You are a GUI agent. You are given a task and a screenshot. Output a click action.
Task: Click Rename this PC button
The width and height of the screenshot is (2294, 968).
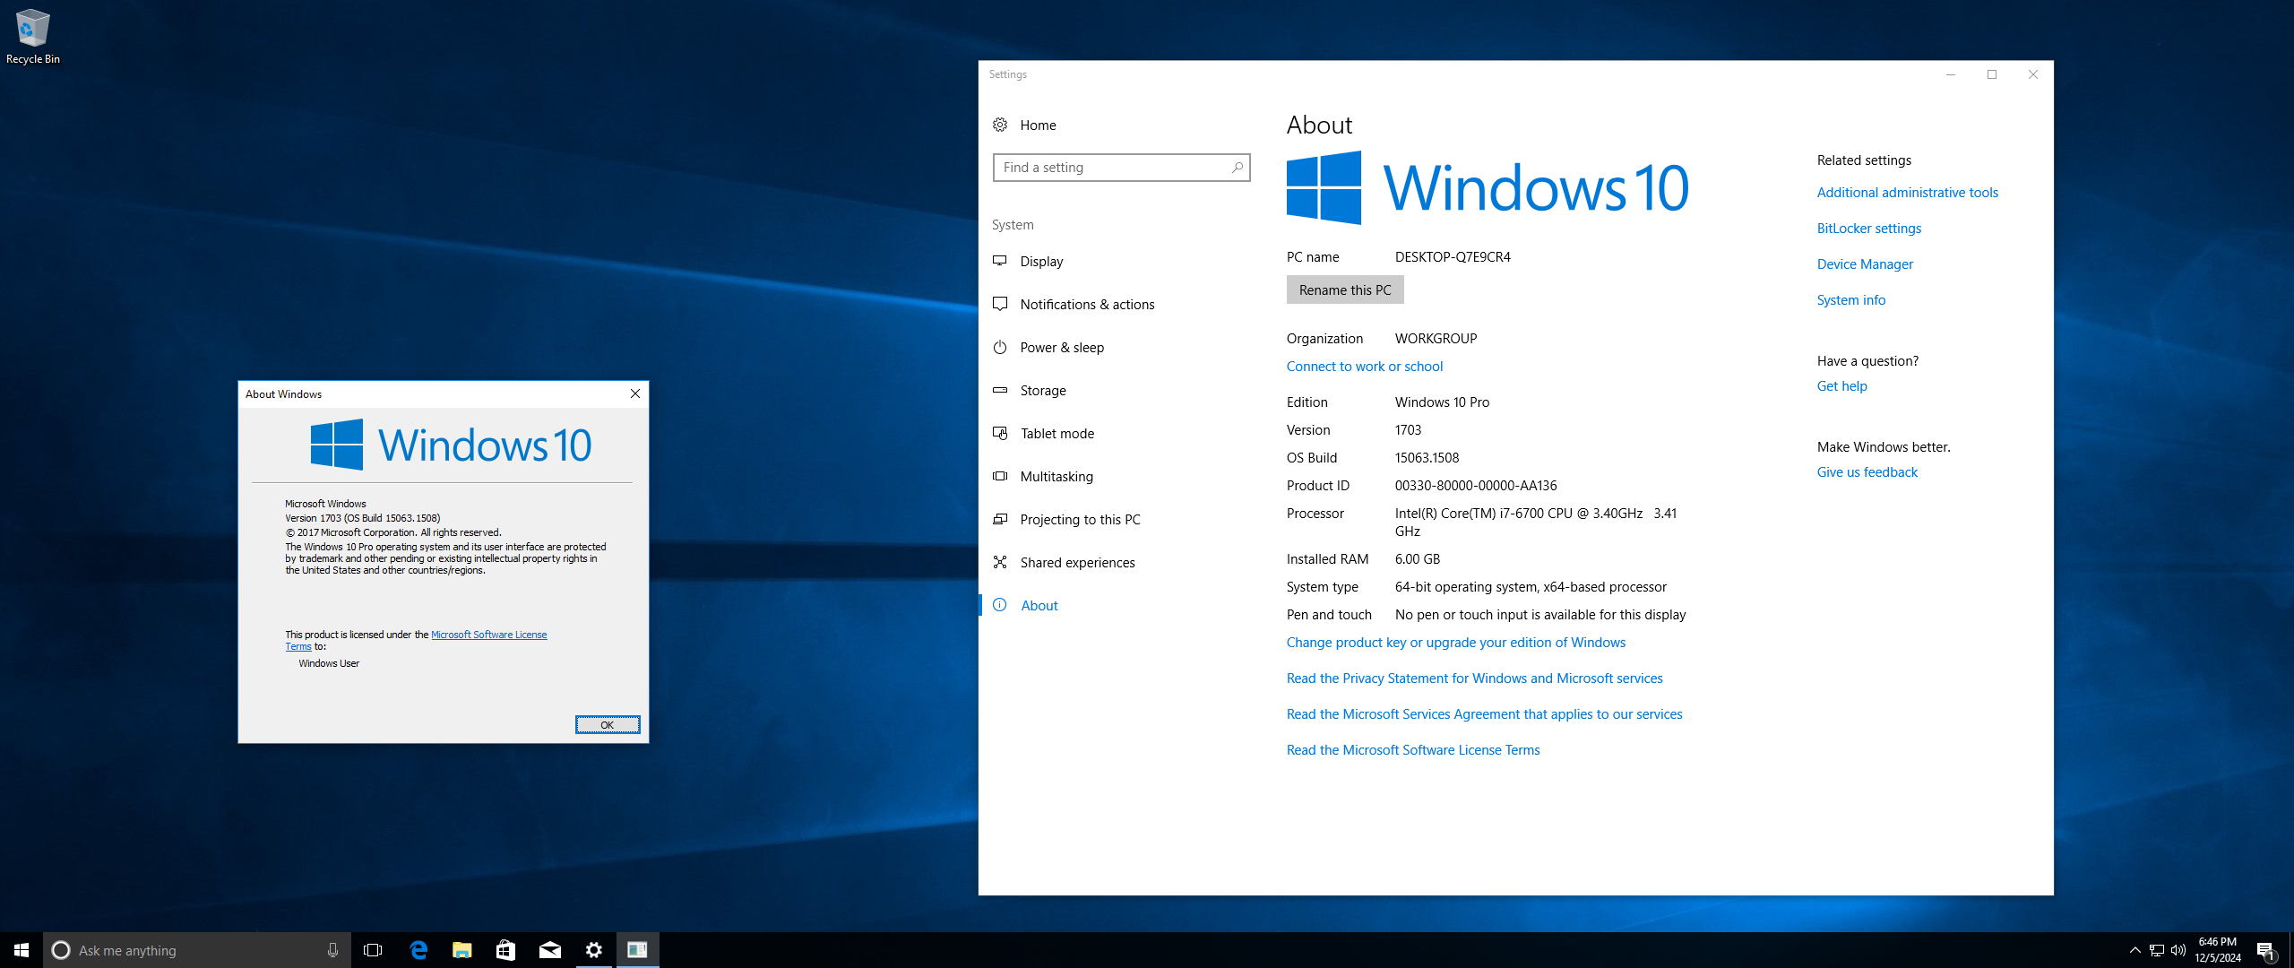(x=1345, y=290)
